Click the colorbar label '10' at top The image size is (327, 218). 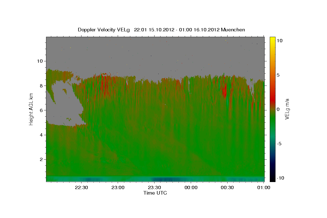(279, 40)
